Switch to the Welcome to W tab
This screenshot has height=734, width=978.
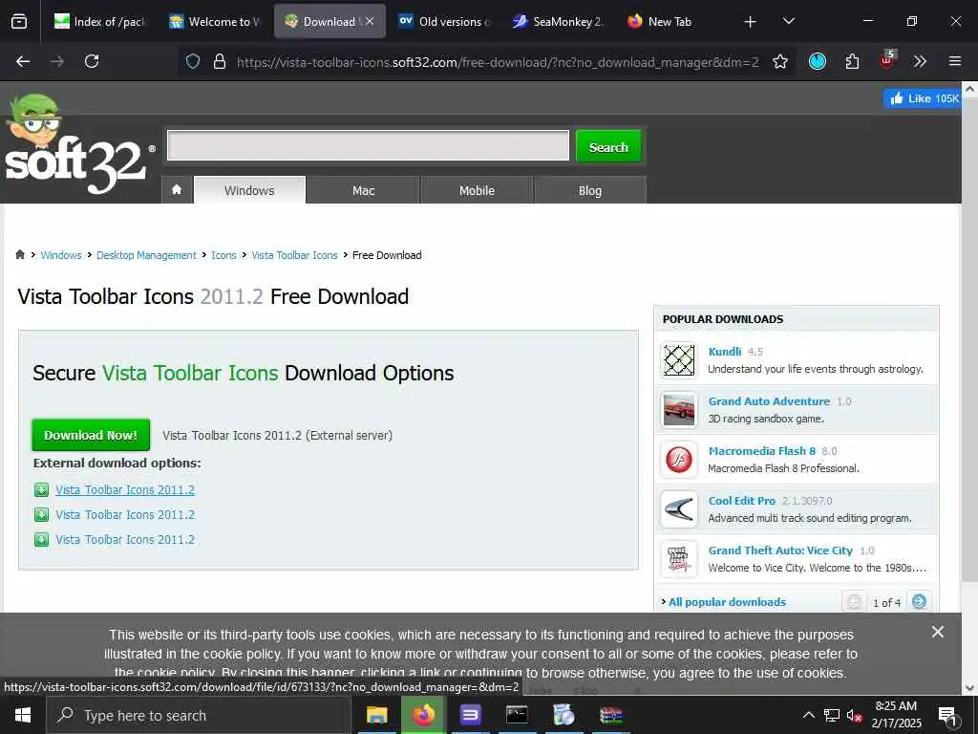tap(215, 22)
